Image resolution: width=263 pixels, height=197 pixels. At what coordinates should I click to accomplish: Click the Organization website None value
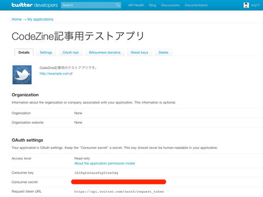[x=78, y=123]
